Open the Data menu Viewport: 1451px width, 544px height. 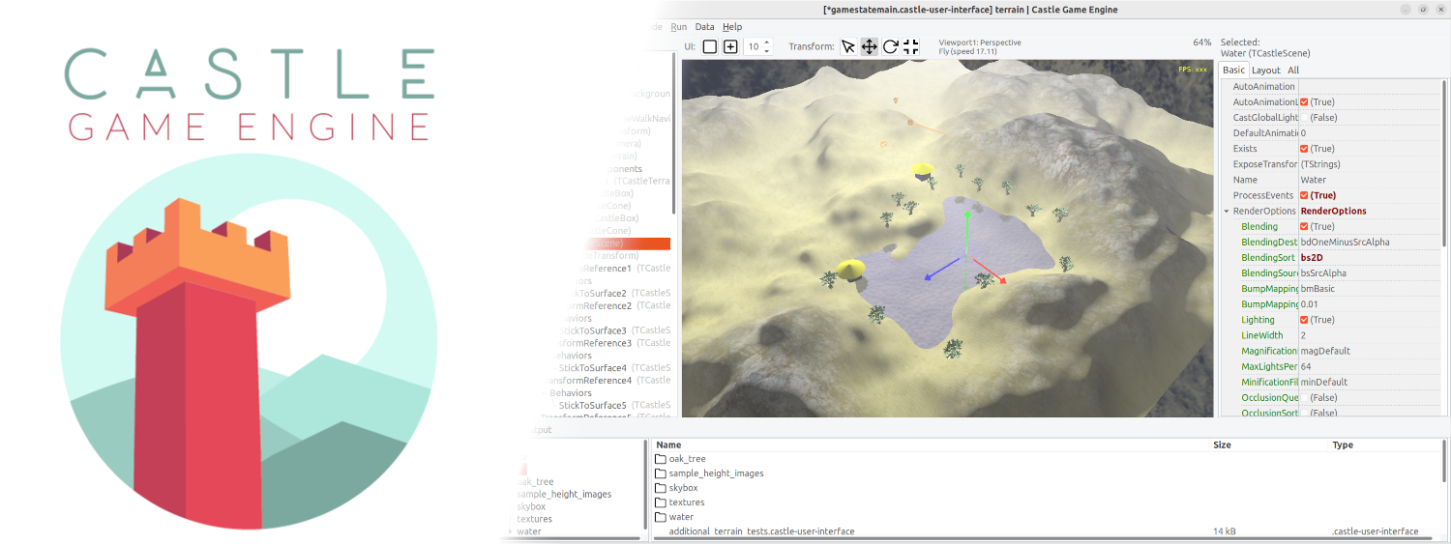pos(705,27)
